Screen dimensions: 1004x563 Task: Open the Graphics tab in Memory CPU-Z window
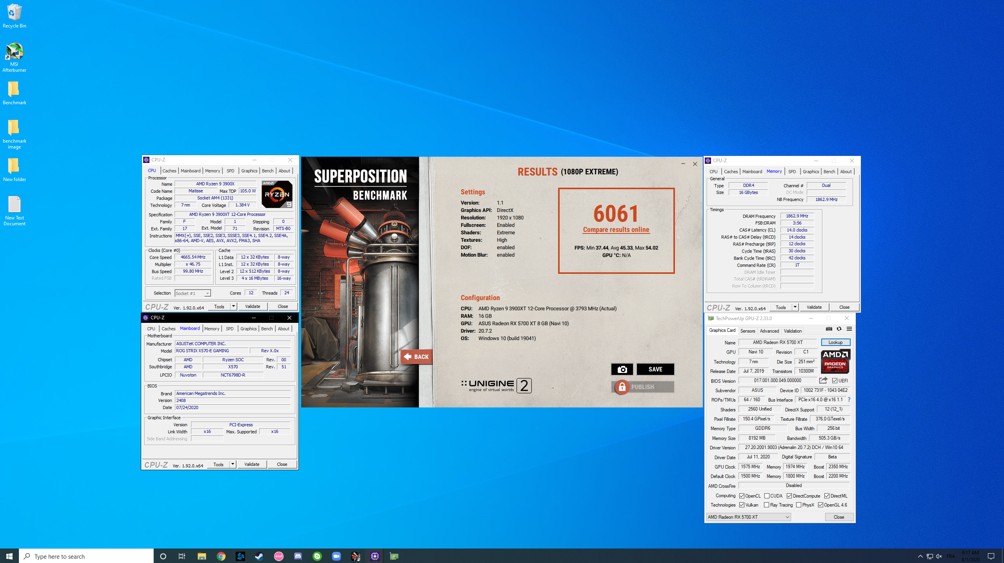coord(811,172)
